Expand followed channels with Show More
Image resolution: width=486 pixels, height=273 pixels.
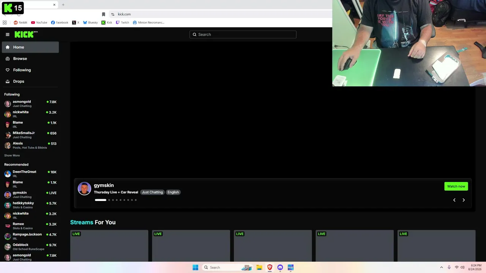coord(12,155)
